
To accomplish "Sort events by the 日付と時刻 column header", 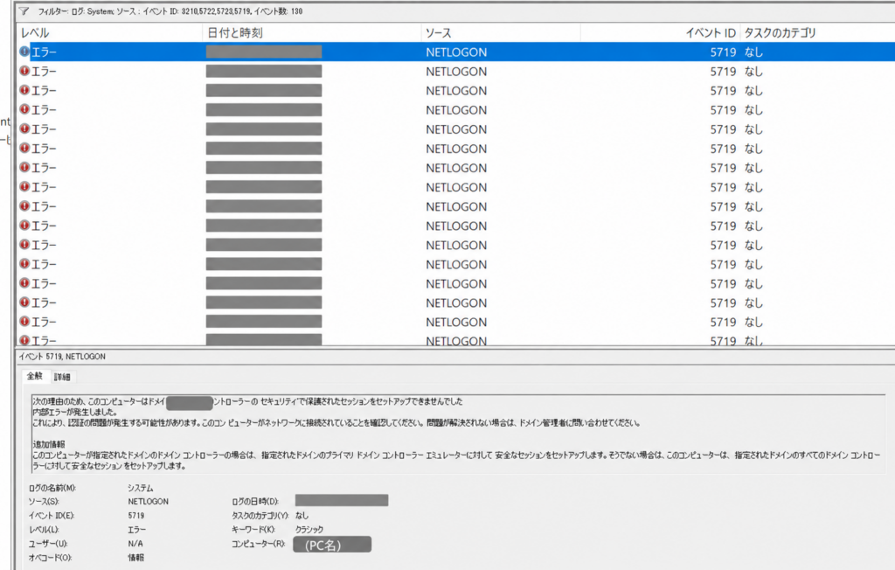I will pyautogui.click(x=234, y=32).
